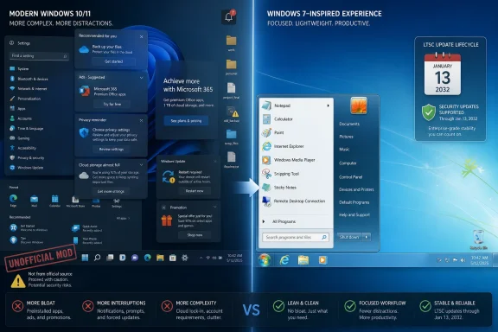Open Snipping Tool from the Start menu

[x=281, y=174]
